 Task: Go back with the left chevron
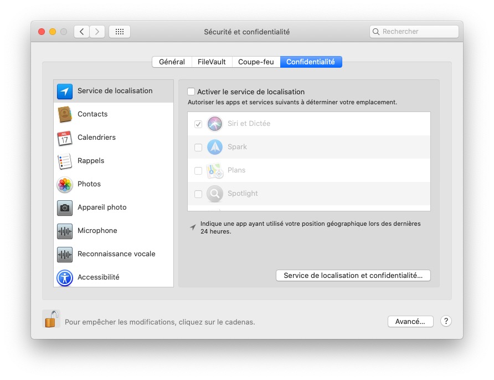pos(81,32)
